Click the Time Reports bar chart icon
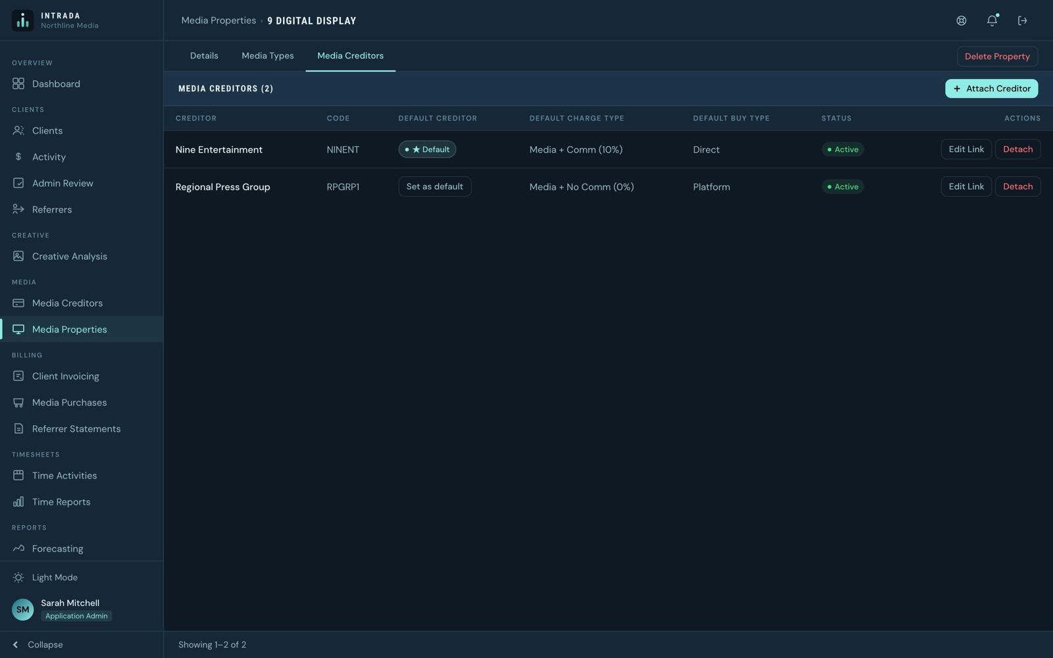 tap(18, 501)
